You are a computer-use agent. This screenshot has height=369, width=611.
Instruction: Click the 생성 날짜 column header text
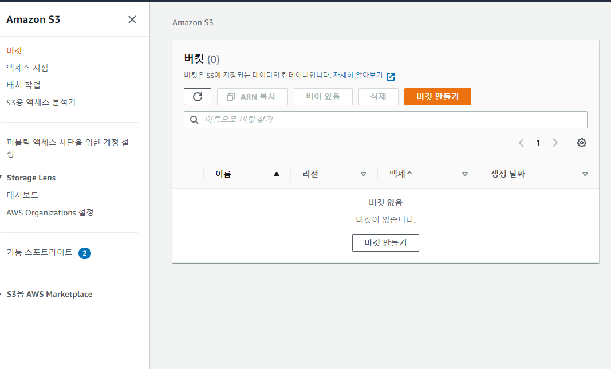click(x=508, y=174)
